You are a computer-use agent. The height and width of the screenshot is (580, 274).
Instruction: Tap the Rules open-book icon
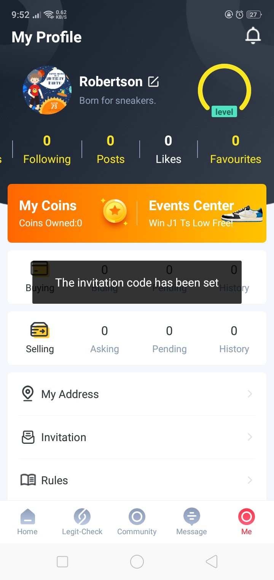click(x=28, y=480)
